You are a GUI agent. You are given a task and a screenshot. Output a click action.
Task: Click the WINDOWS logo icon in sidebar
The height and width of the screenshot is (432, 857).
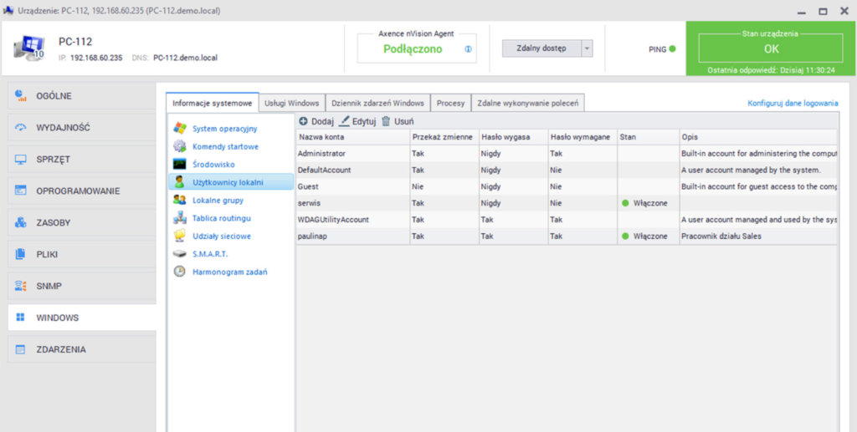21,318
